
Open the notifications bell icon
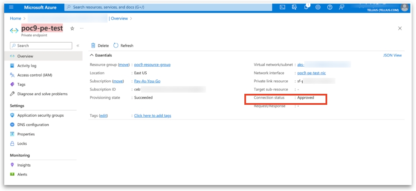tap(306, 7)
